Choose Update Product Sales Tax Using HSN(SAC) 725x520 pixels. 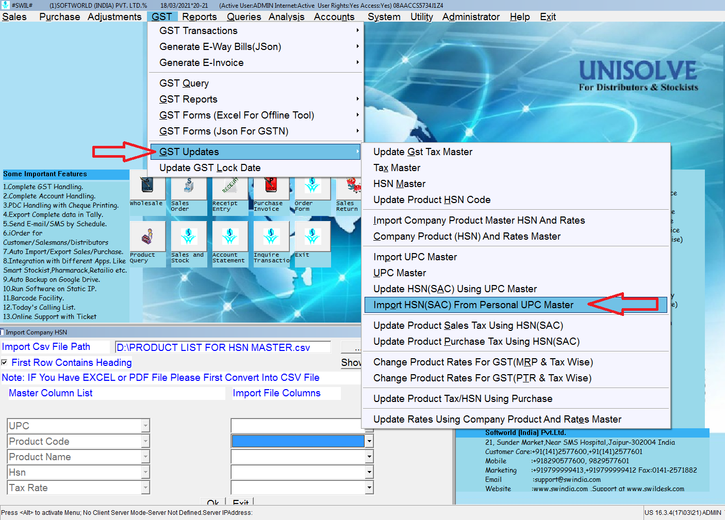(516, 325)
